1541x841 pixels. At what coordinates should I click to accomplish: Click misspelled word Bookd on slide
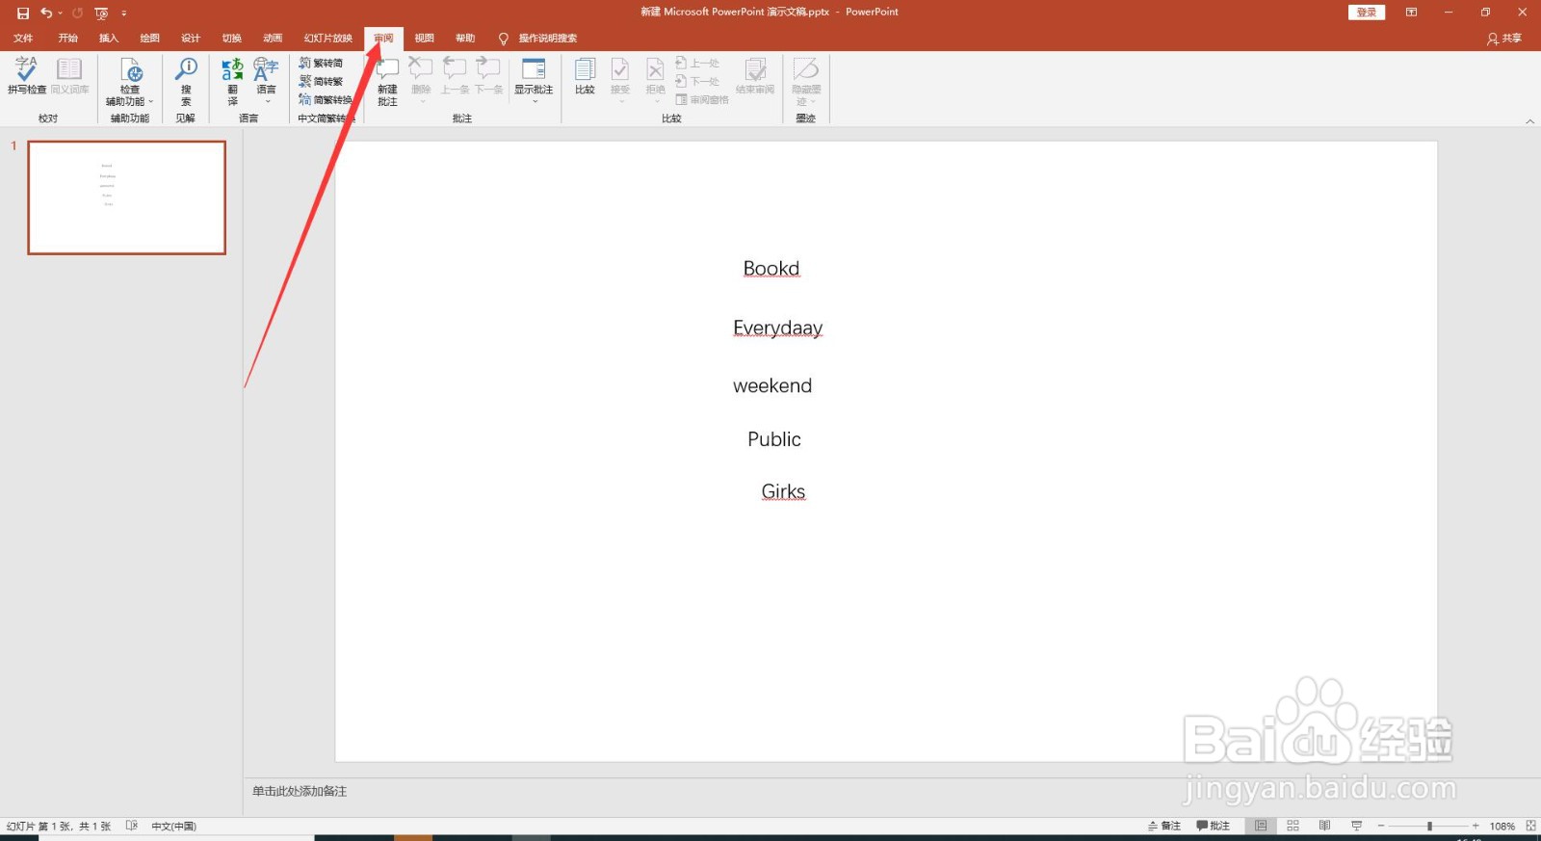[x=771, y=269]
